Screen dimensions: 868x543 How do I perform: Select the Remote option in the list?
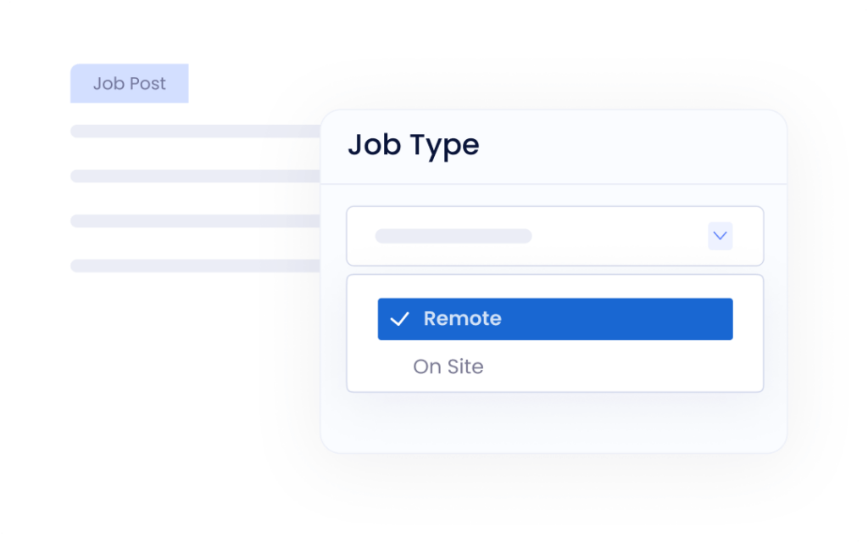(463, 319)
